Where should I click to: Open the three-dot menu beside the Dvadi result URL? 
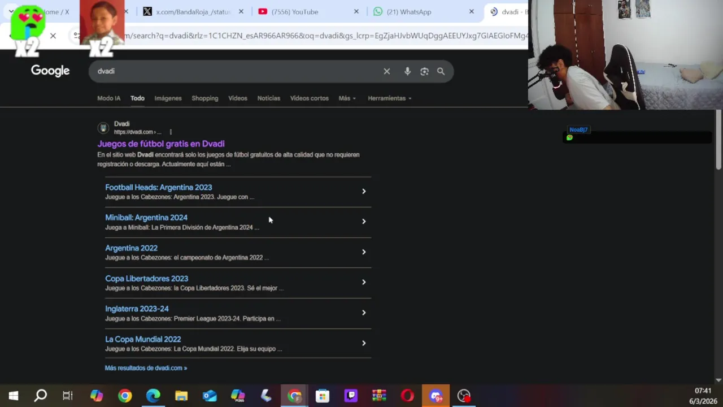tap(171, 132)
